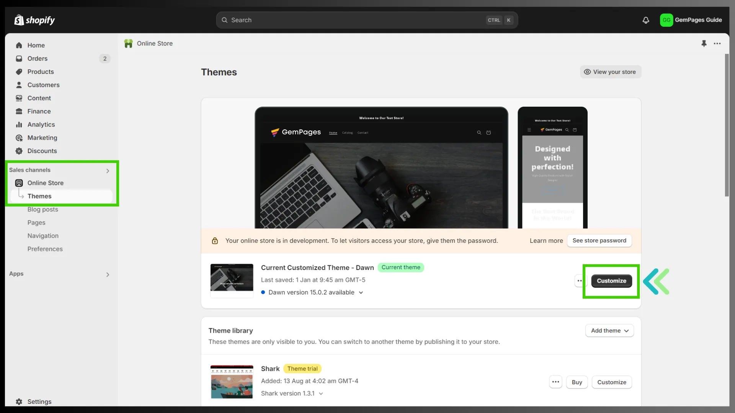Open more actions for the Dawn theme

[580, 281]
